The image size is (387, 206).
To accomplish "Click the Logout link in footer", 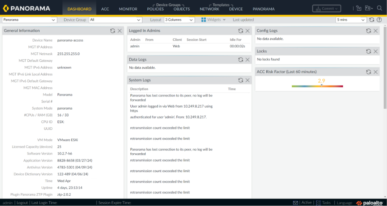I will (22, 203).
